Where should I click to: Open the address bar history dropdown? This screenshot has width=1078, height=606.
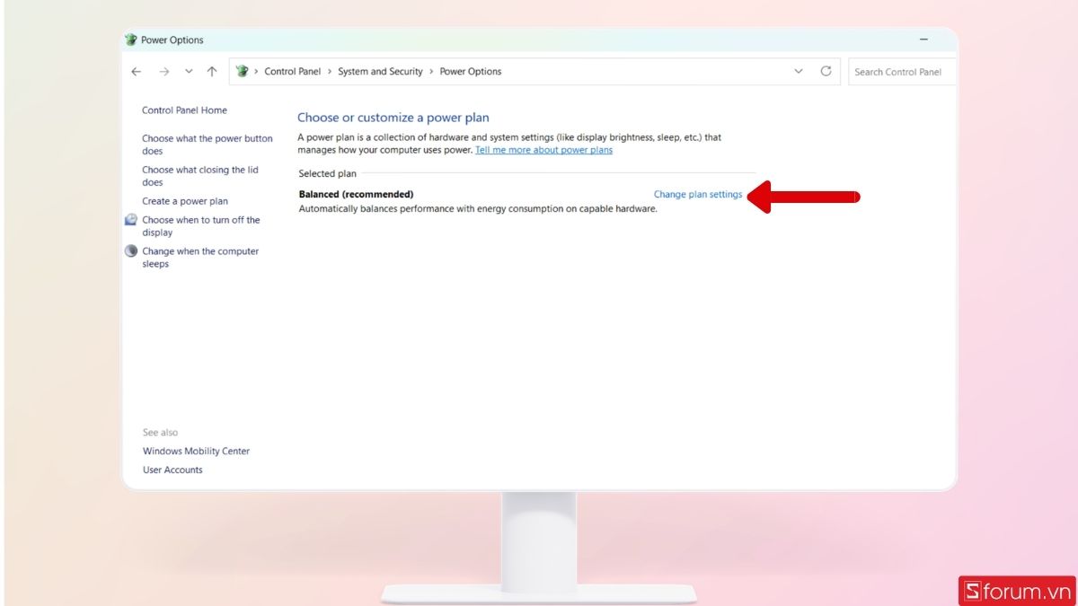(x=799, y=71)
